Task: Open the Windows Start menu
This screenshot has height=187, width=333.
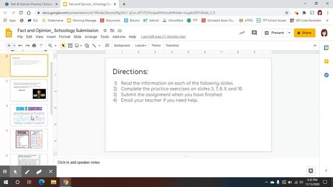Action: tap(6, 182)
